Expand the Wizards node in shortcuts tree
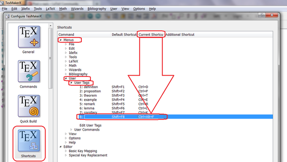The width and height of the screenshot is (287, 162). pyautogui.click(x=66, y=70)
